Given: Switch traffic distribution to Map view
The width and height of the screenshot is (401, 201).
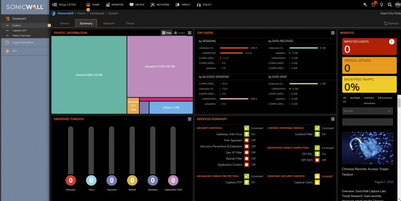Looking at the screenshot, I should click(x=167, y=33).
